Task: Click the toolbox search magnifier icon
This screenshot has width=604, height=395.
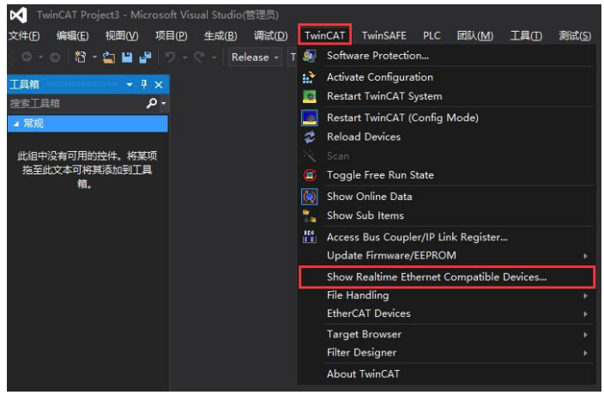Action: (x=151, y=103)
